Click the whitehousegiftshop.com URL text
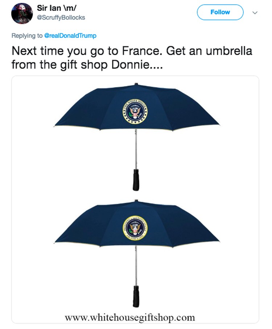 tap(130, 317)
